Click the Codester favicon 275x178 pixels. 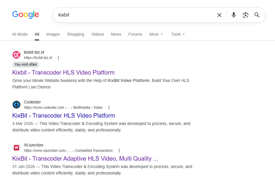(16, 105)
